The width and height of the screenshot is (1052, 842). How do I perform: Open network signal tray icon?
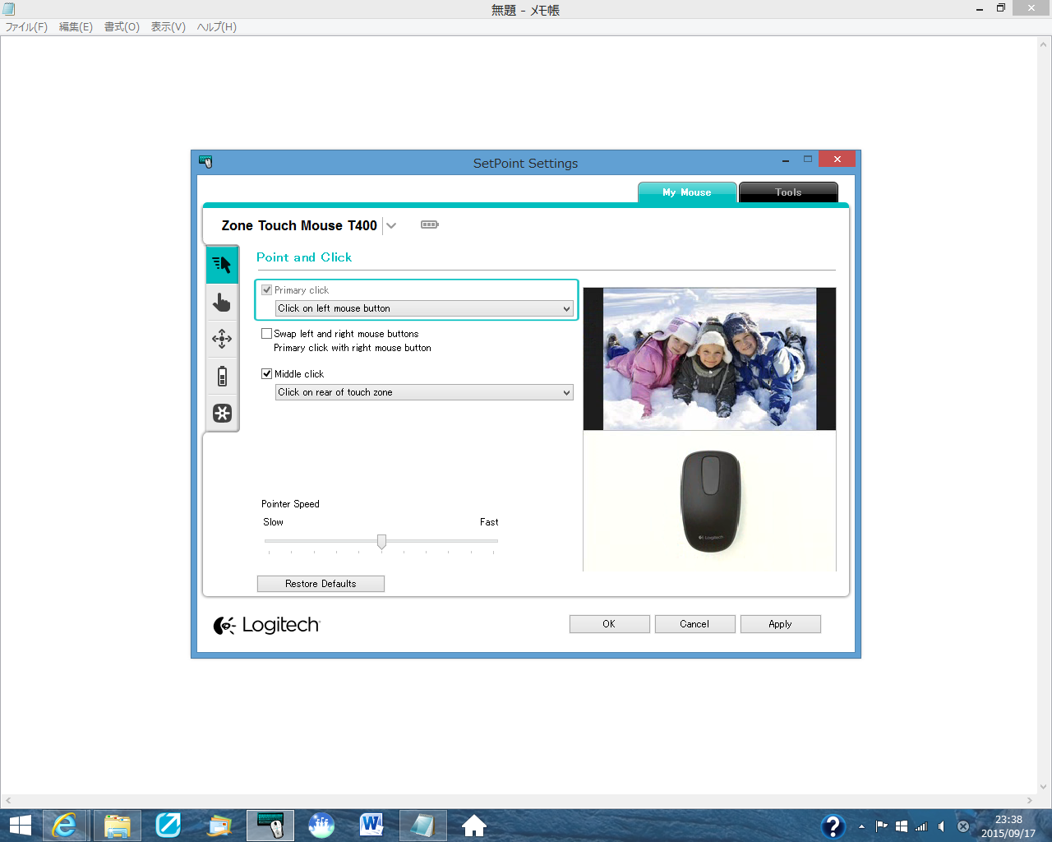coord(921,826)
